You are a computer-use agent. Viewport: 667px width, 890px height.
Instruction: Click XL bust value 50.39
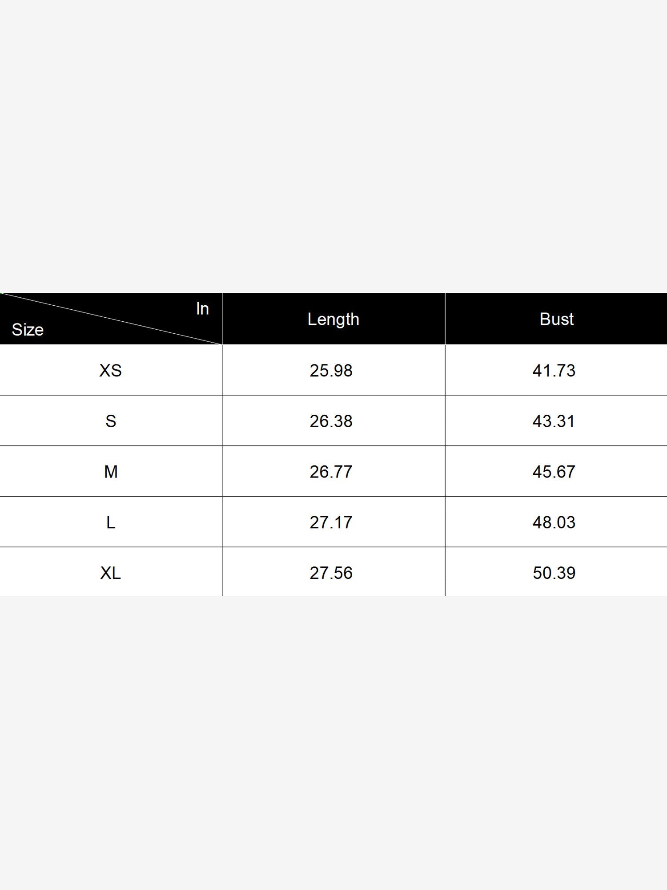[554, 573]
